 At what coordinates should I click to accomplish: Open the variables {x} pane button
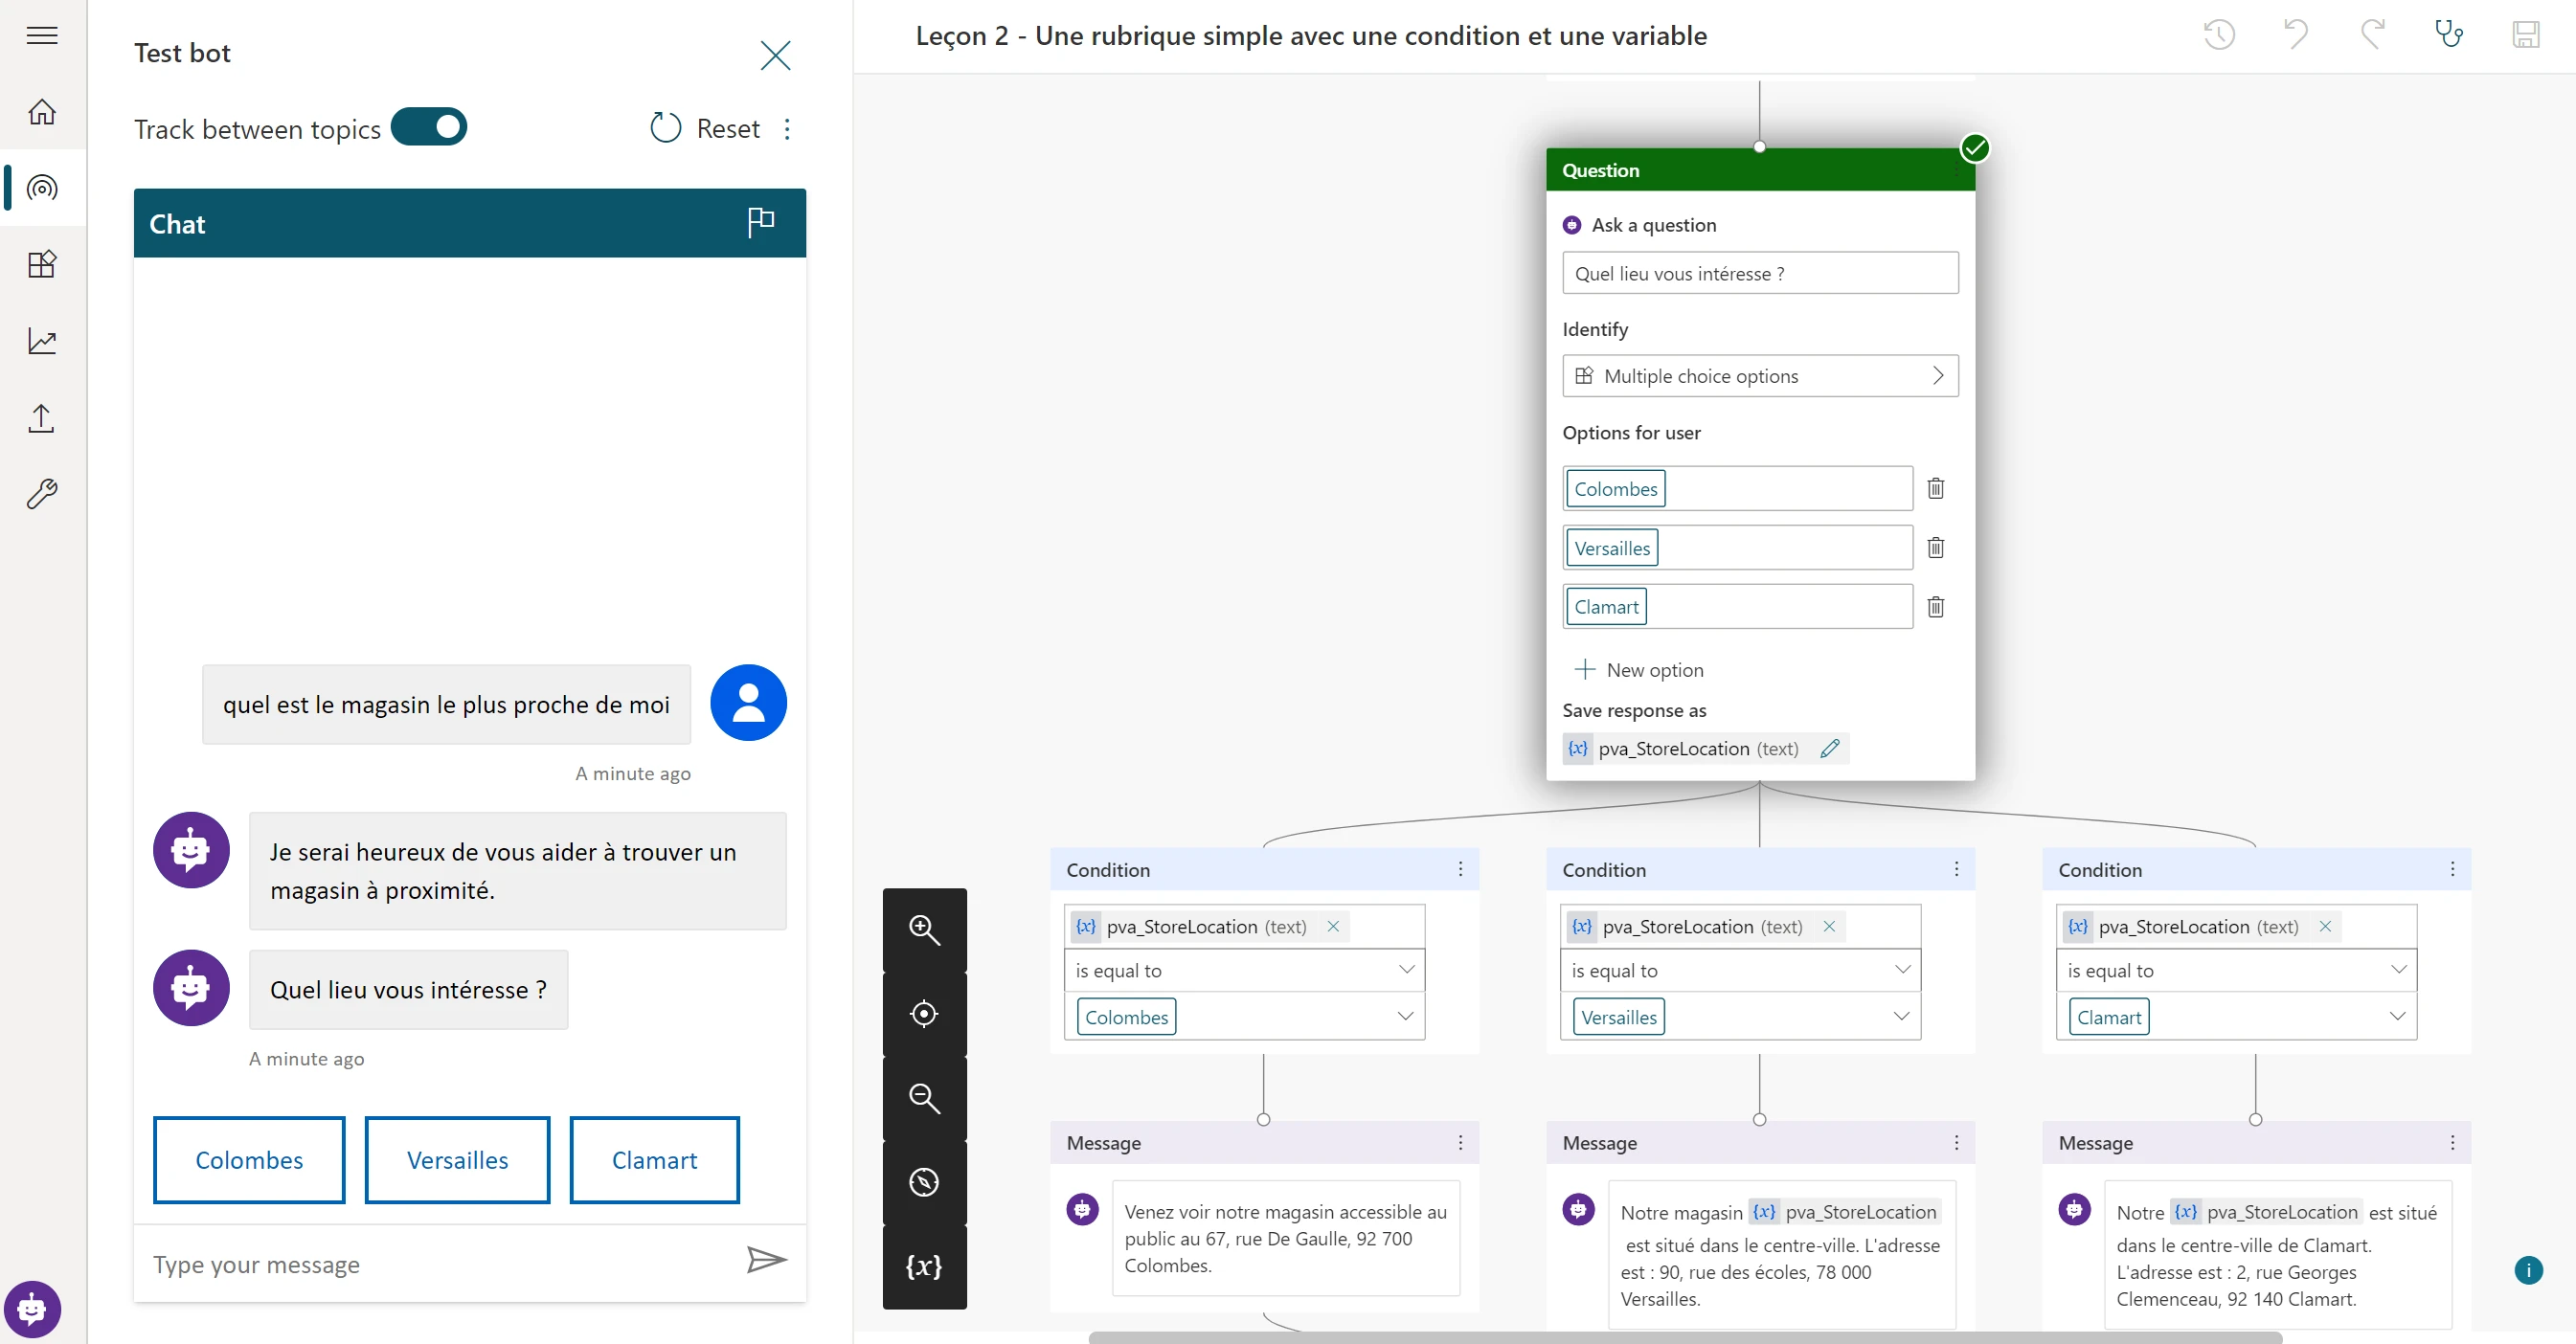click(x=923, y=1266)
